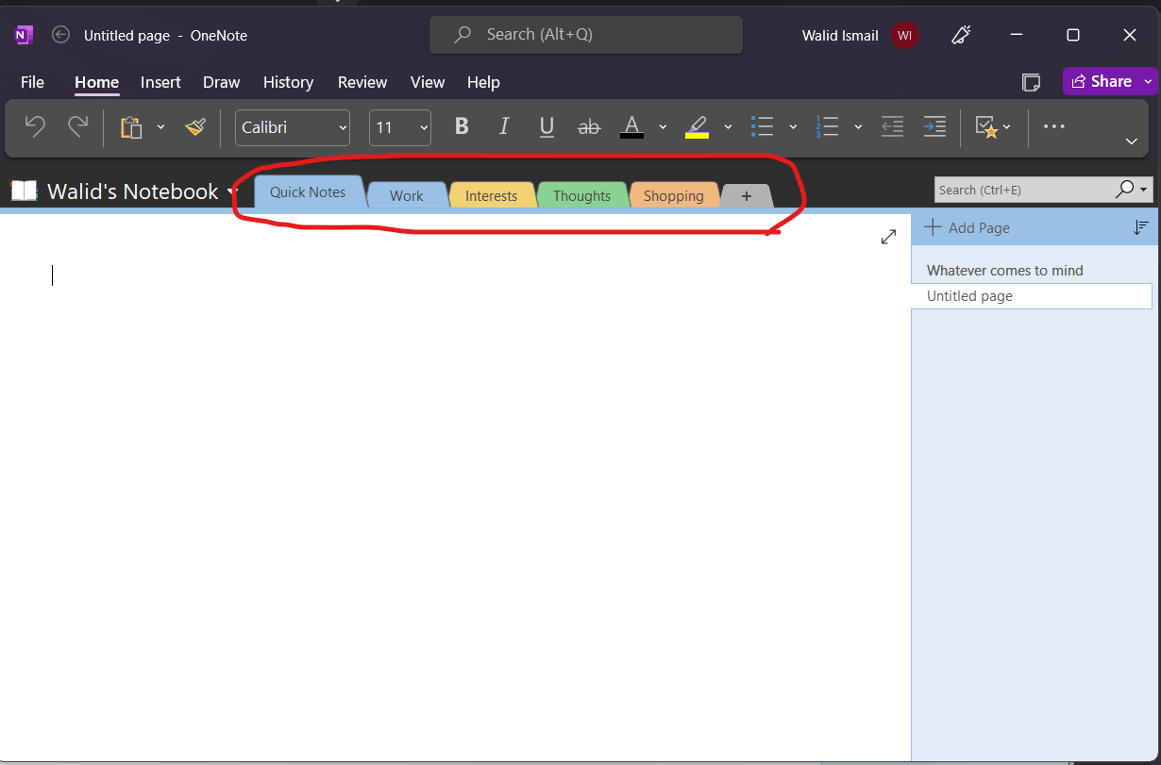This screenshot has height=765, width=1161.
Task: Open the notebook view icon beside Share
Action: coord(1032,82)
